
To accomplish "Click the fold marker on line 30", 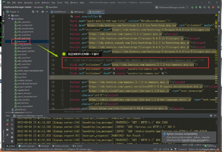I will point(62,91).
